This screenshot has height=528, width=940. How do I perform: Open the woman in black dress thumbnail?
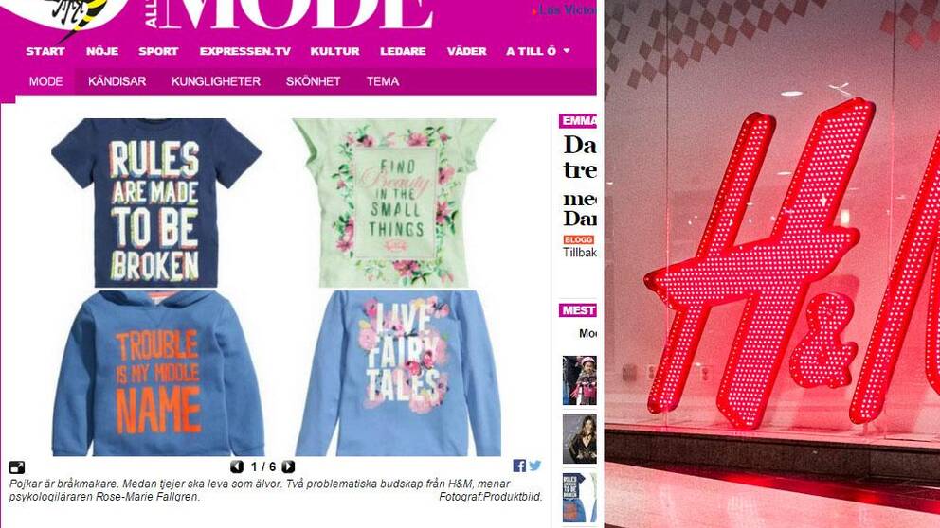coord(579,439)
